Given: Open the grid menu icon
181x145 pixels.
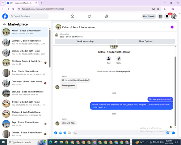Looking at the screenshot, I should pyautogui.click(x=160, y=16).
